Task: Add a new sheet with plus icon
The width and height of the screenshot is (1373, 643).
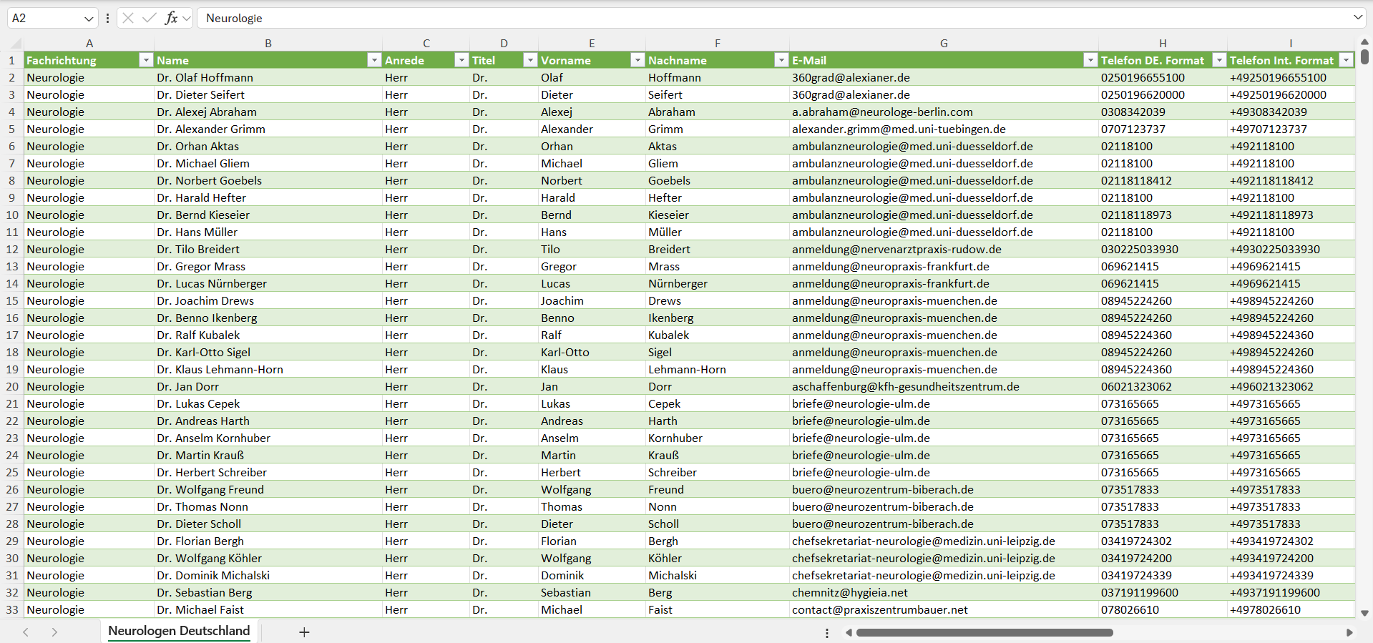Action: point(304,632)
